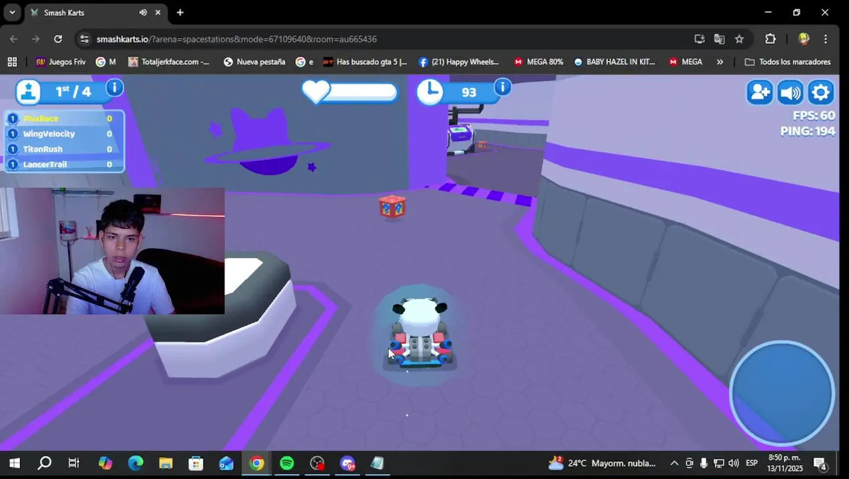Click the FPS: 60 readout
This screenshot has width=849, height=479.
[814, 116]
